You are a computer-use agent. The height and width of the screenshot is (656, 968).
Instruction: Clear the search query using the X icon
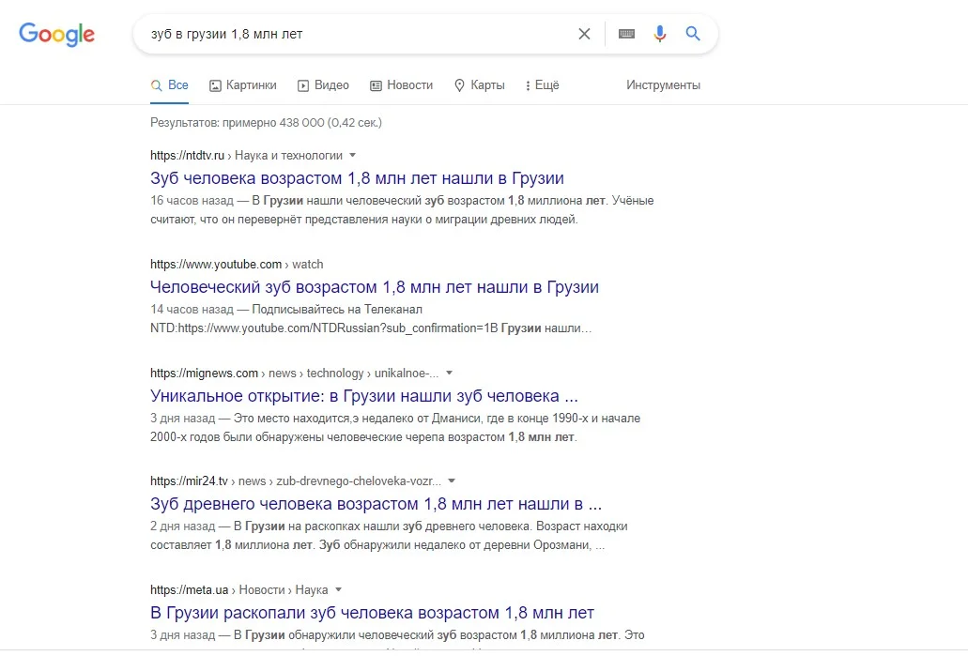click(584, 33)
